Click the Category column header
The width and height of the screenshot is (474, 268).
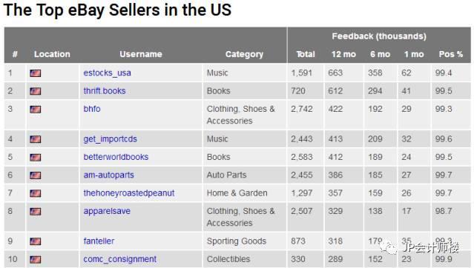(244, 54)
